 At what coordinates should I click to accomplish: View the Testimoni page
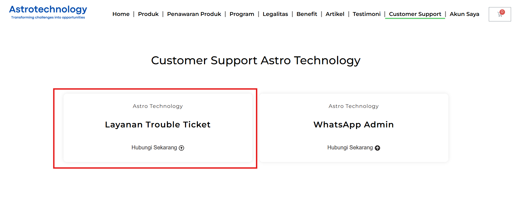367,14
